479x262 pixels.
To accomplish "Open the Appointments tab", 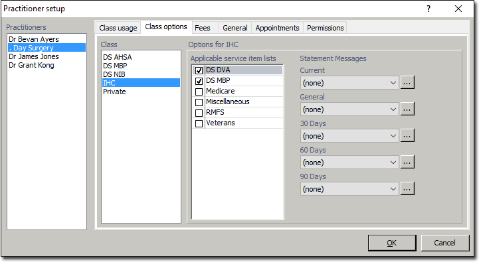I will click(x=277, y=28).
